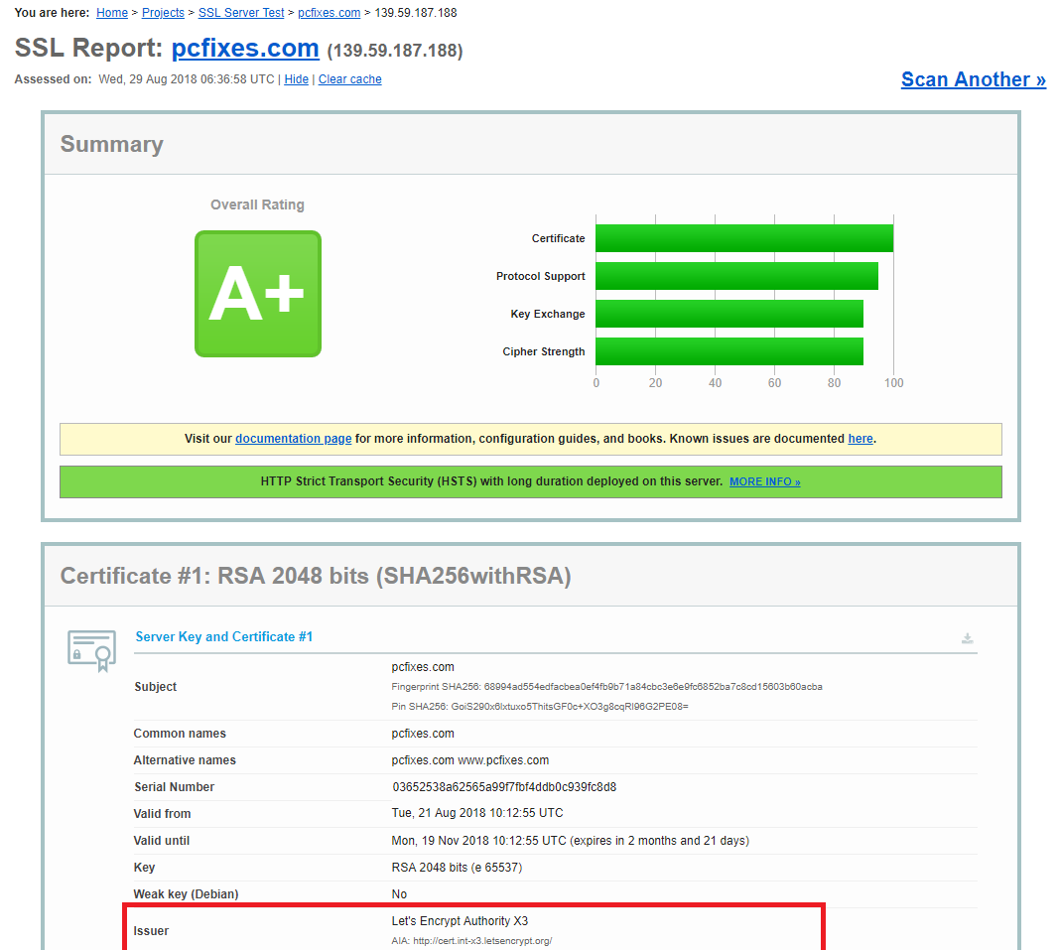This screenshot has width=1059, height=950.
Task: Open the documentation page link
Action: (293, 439)
